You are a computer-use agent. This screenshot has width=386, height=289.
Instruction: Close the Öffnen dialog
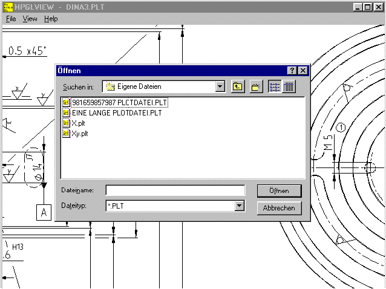click(x=303, y=71)
